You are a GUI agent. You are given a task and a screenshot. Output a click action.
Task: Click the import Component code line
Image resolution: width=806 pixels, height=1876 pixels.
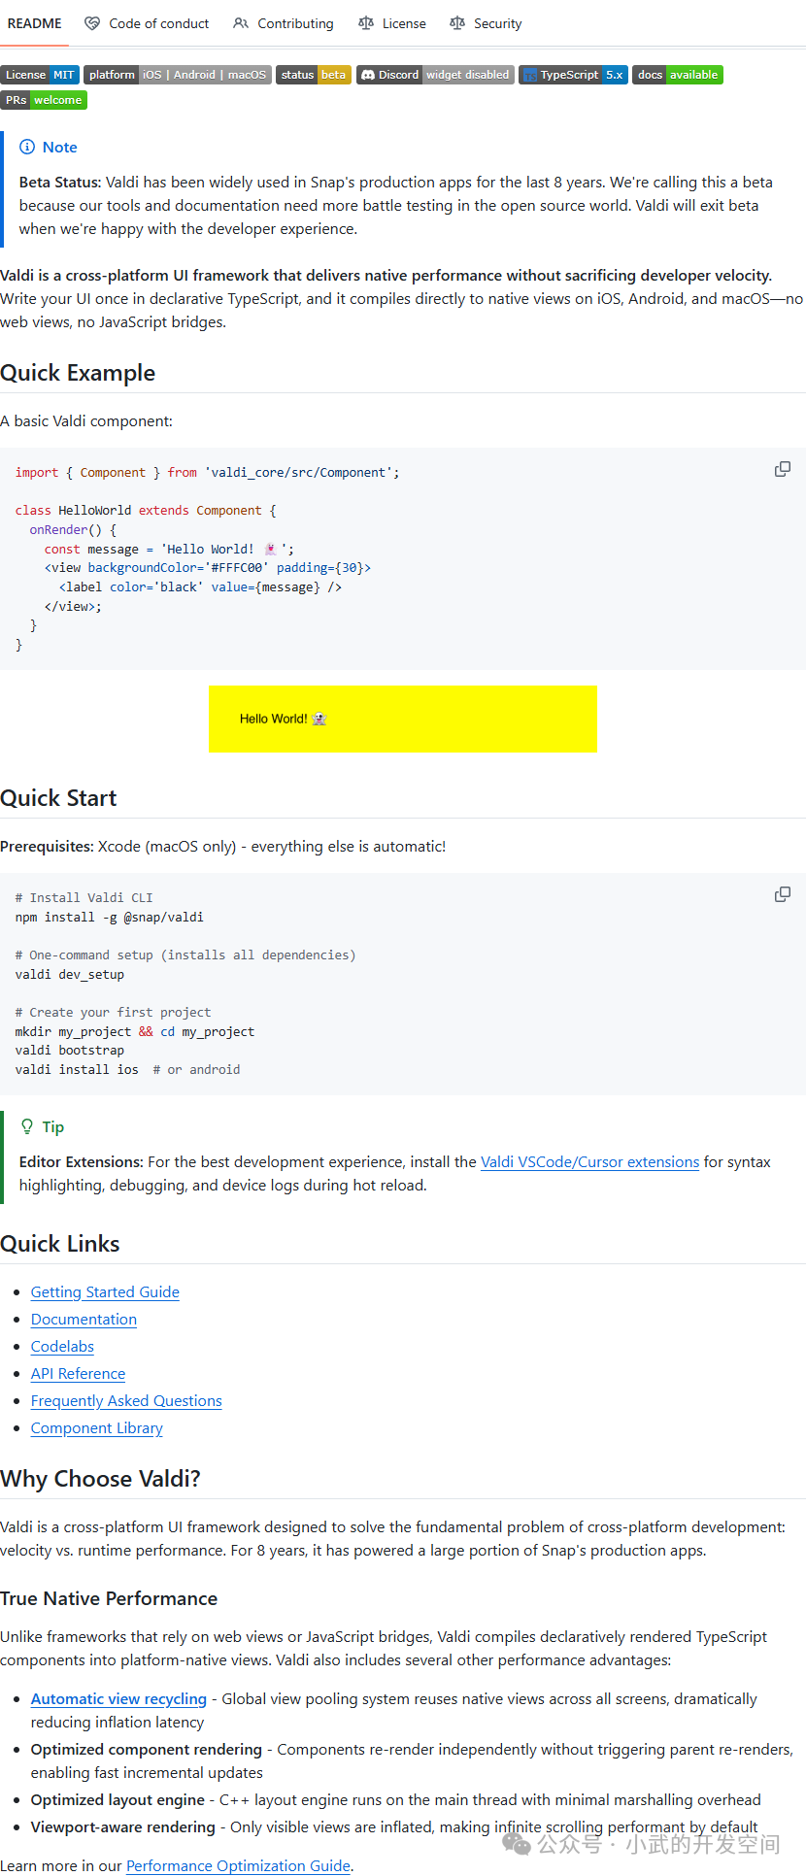point(207,472)
